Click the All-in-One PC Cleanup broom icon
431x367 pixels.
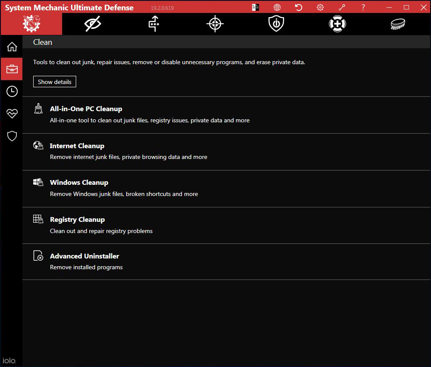(38, 109)
